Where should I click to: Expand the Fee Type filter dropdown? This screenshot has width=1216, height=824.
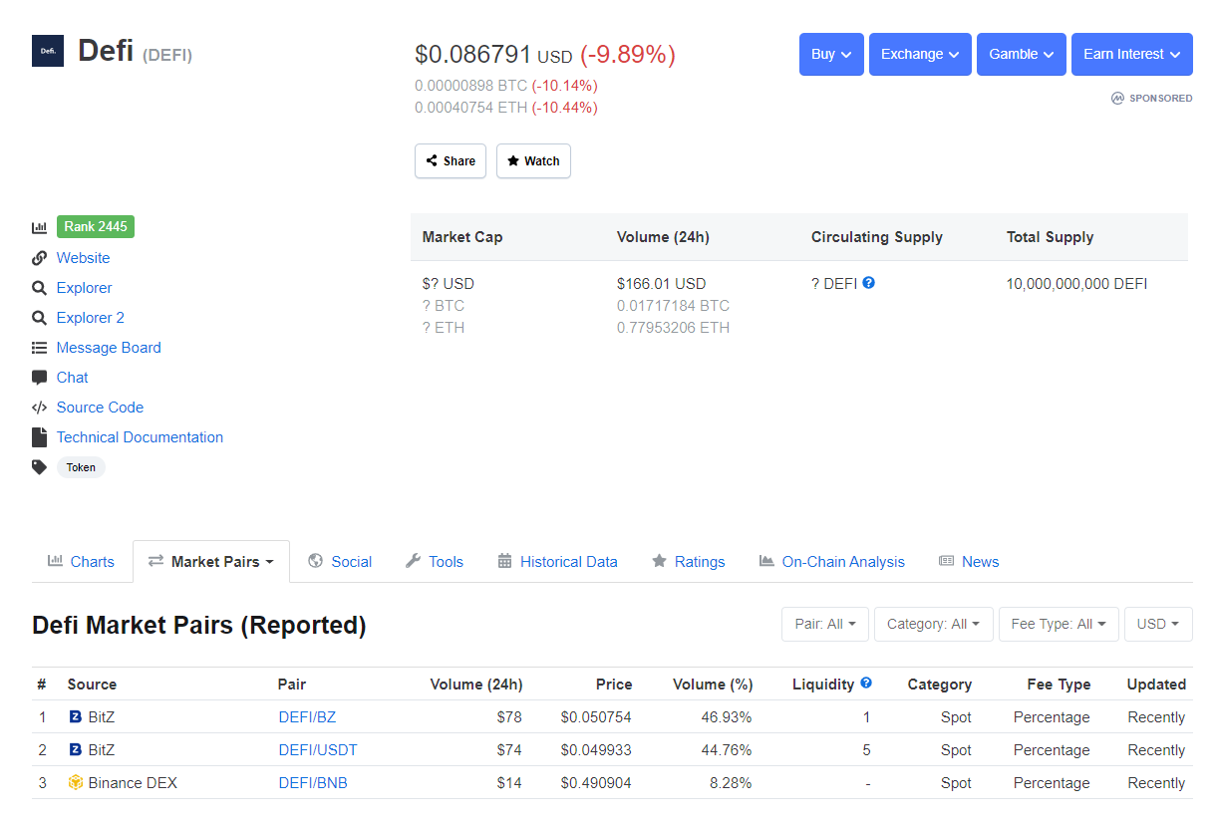[1059, 625]
